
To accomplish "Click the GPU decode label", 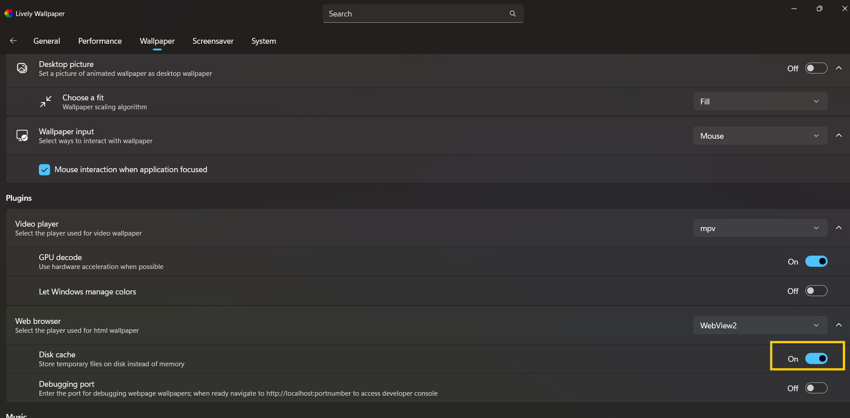I will (x=60, y=257).
